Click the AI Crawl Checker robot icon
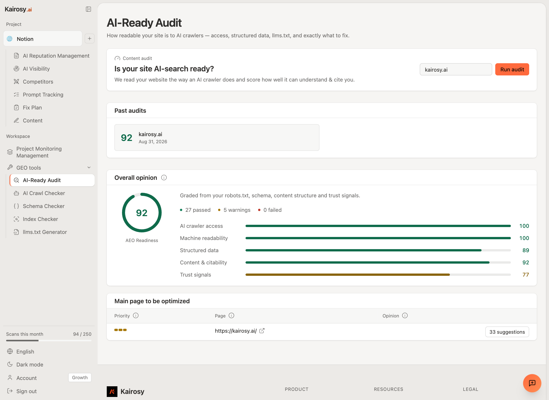This screenshot has width=549, height=400. click(x=17, y=193)
